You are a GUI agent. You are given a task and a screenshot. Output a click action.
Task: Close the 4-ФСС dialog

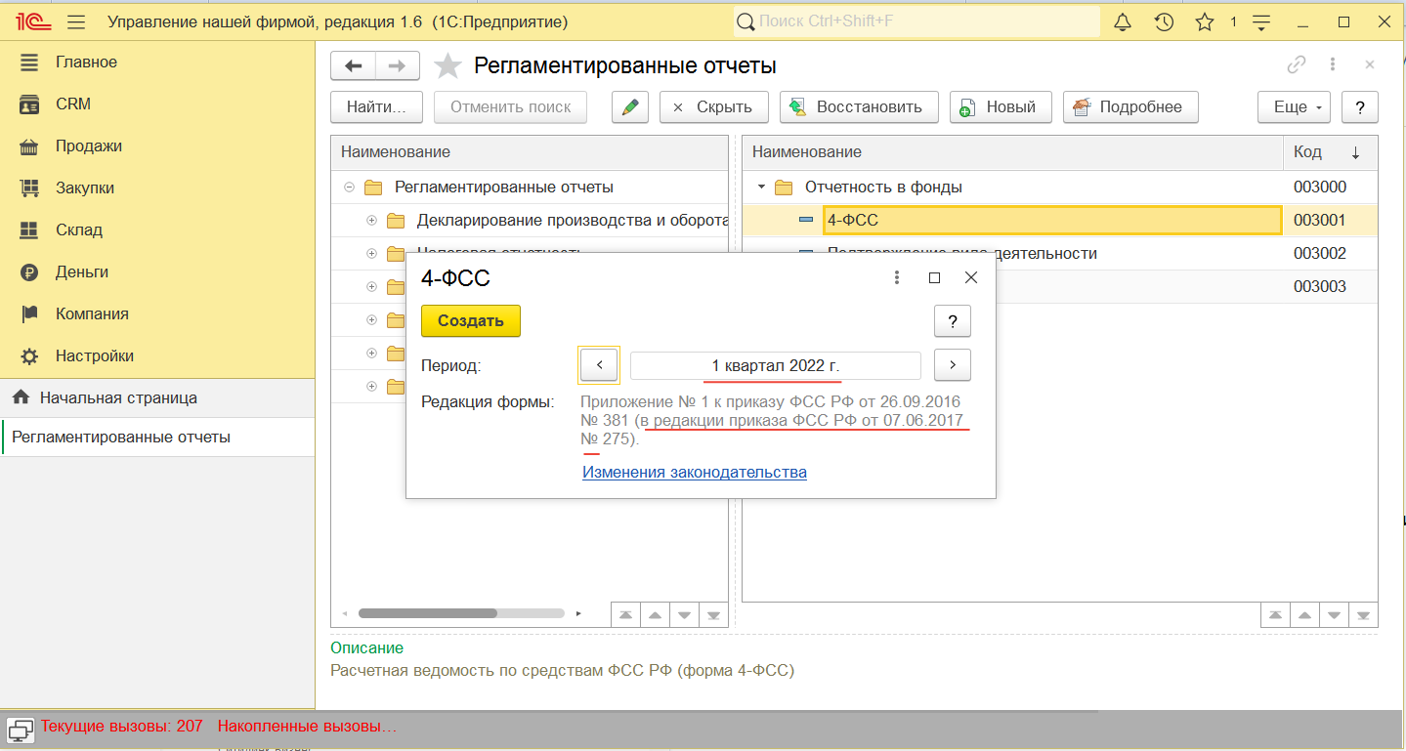point(971,278)
